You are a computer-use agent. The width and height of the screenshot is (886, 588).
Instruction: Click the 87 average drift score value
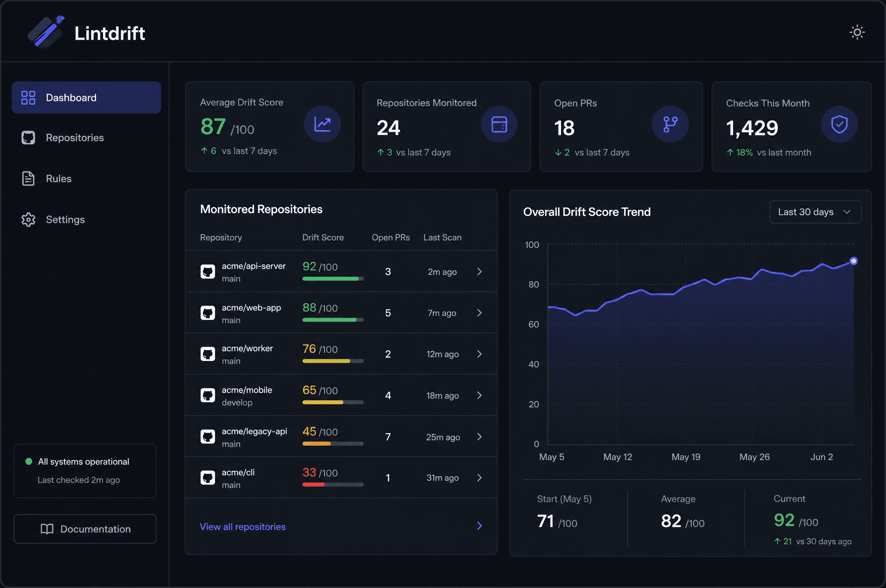click(x=213, y=127)
